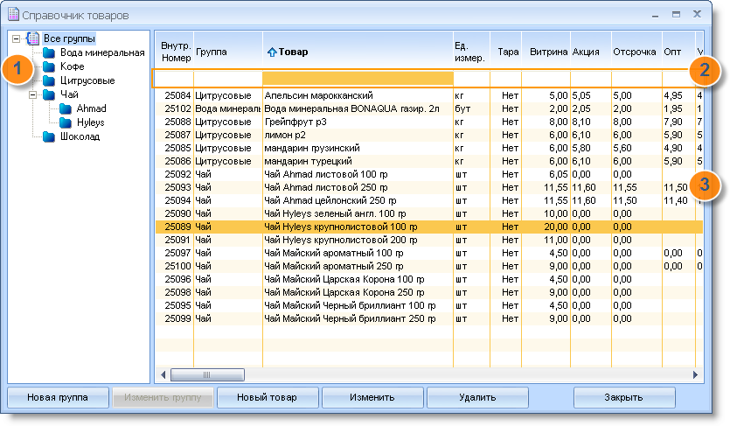Viewport: 730px width, 426px height.
Task: Collapse the Все группы tree node
Action: [17, 38]
